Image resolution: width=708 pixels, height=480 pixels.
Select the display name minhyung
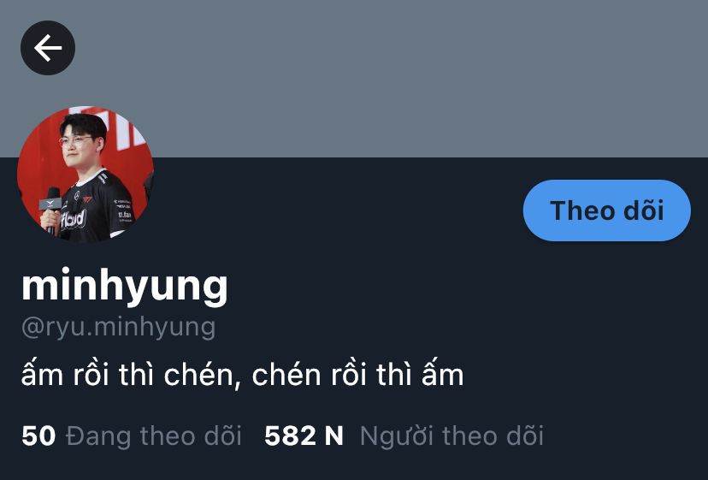click(125, 286)
